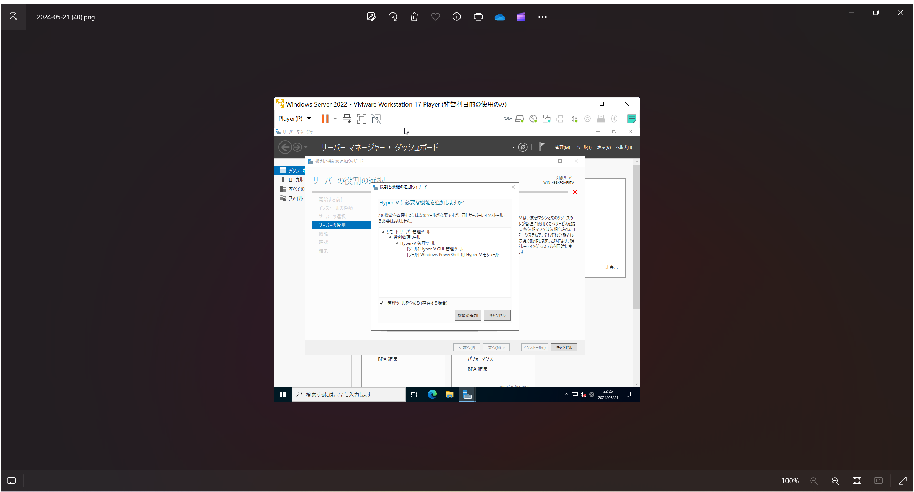Open the 管理(M) menu in Server Manager

tap(562, 147)
